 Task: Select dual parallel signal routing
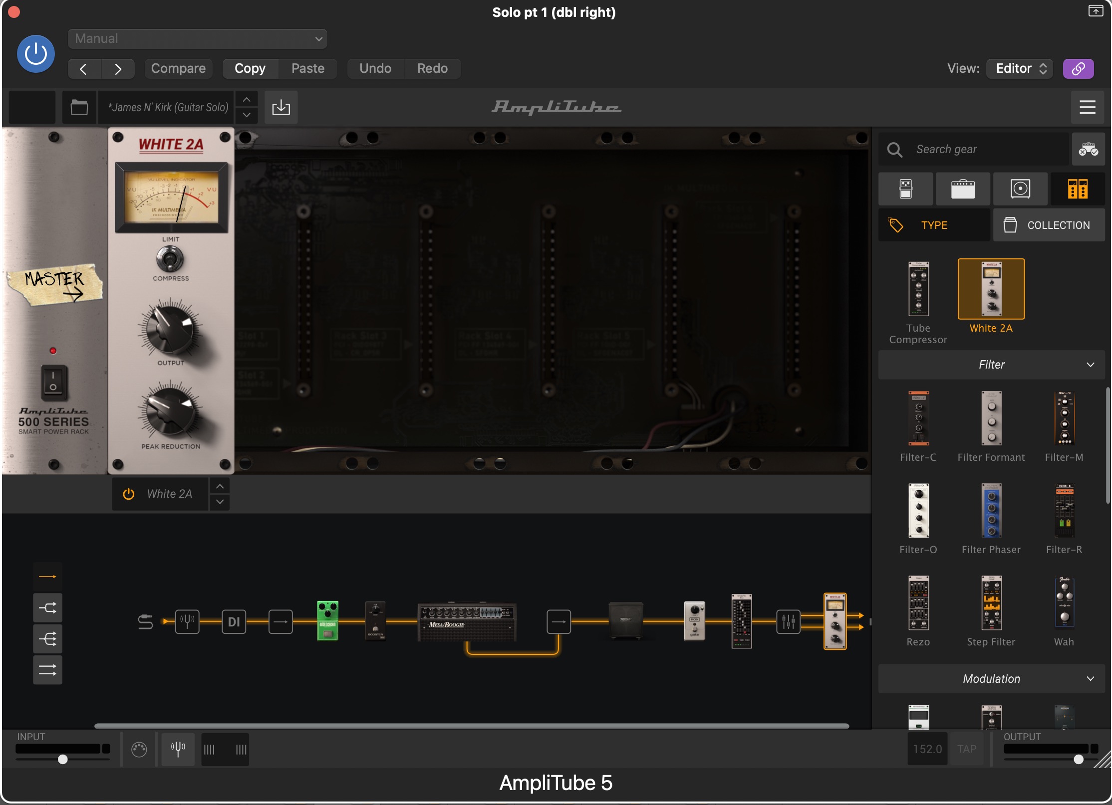click(47, 670)
